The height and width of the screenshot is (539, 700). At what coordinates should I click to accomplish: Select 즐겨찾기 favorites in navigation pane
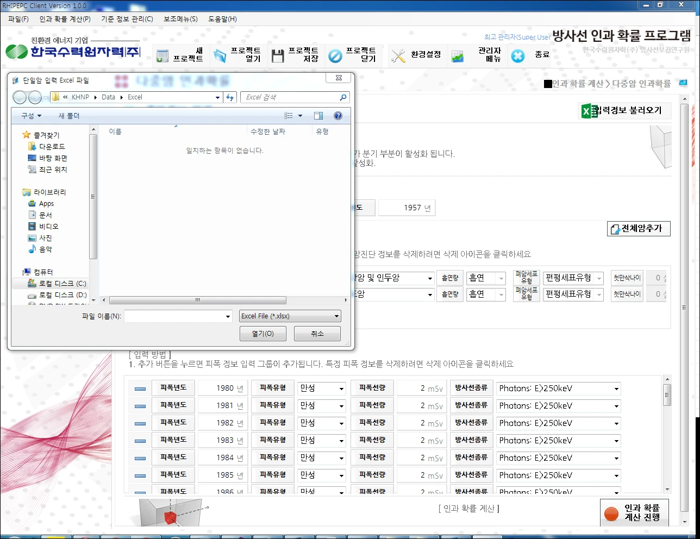click(41, 135)
